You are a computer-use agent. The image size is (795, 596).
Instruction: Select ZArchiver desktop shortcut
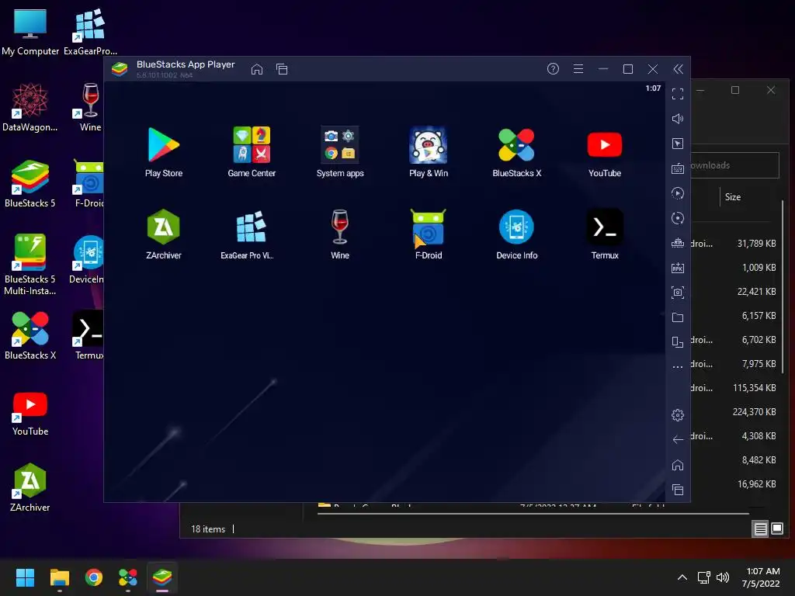pyautogui.click(x=30, y=487)
